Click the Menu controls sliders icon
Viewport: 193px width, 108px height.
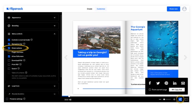(x=9, y=34)
